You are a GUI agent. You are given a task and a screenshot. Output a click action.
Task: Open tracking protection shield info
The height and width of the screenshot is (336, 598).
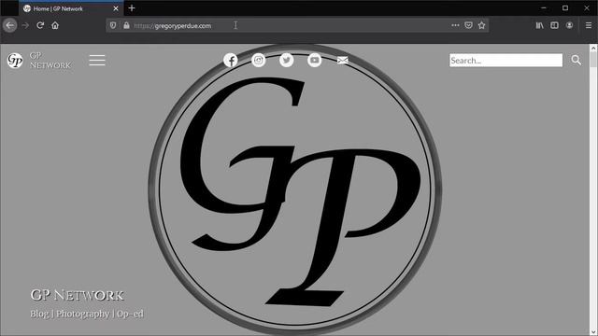point(113,25)
